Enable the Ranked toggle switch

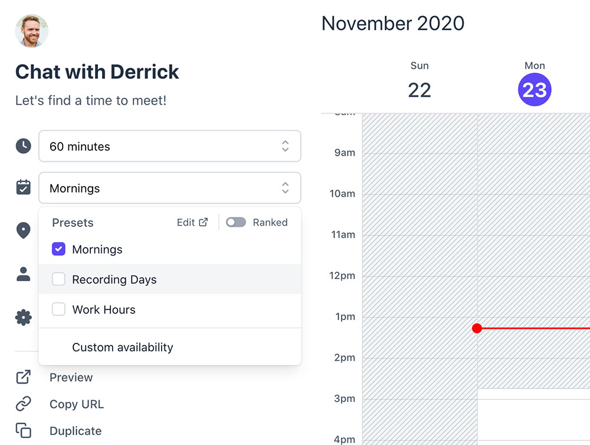tap(236, 222)
